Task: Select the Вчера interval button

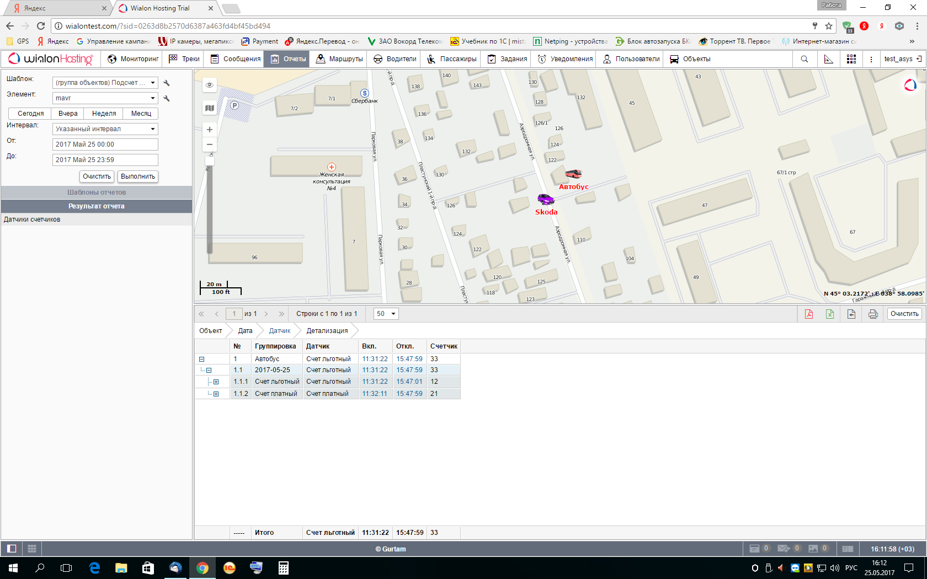Action: tap(68, 114)
